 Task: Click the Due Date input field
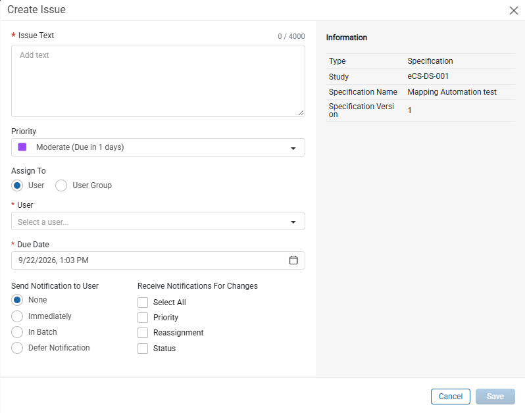(x=158, y=260)
